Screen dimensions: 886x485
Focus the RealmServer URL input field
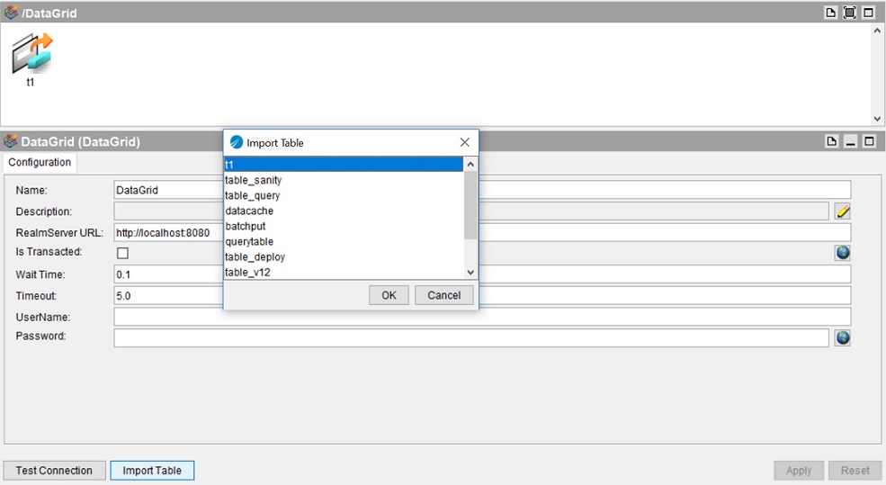point(482,232)
